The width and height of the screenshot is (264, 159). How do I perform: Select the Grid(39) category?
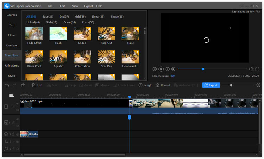(80, 16)
